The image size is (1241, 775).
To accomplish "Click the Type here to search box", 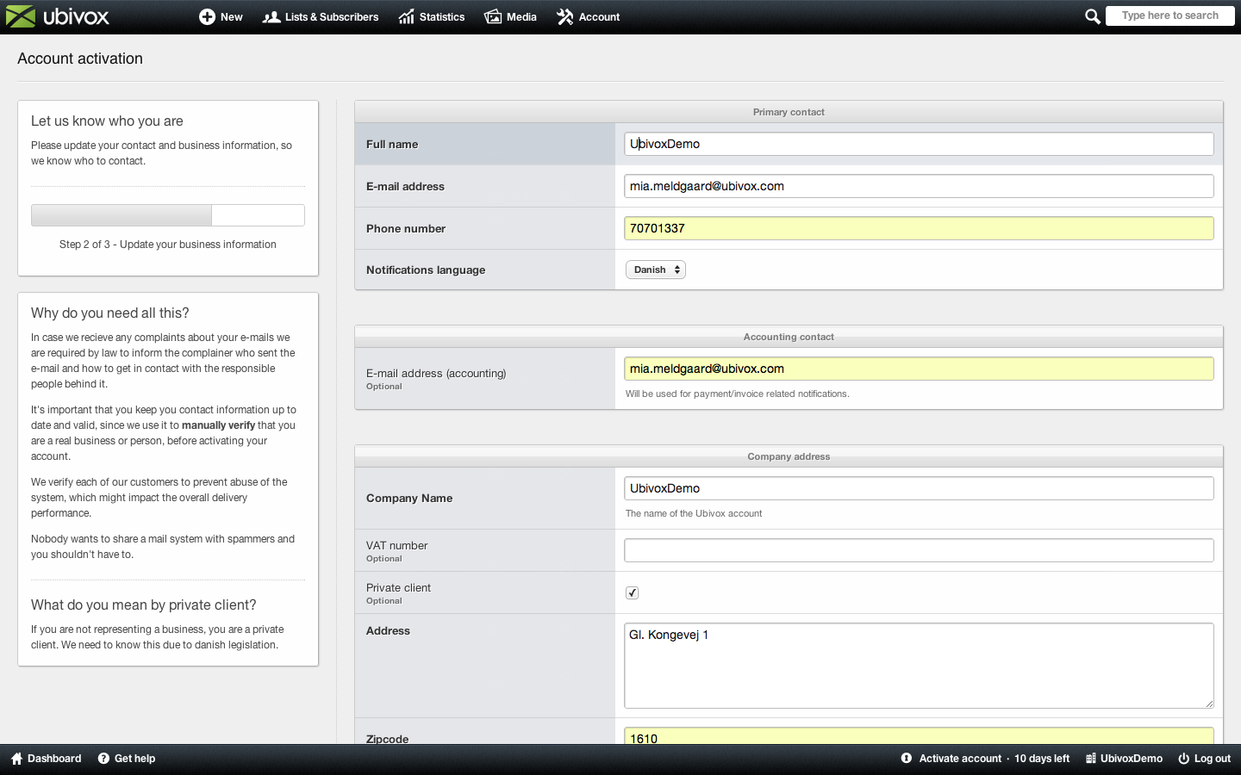I will point(1169,15).
